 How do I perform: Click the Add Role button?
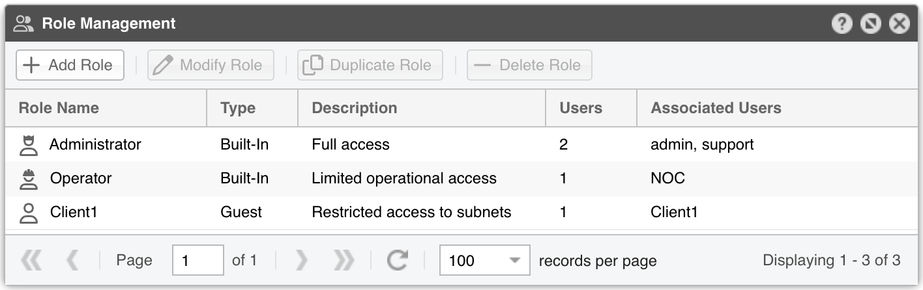(70, 65)
